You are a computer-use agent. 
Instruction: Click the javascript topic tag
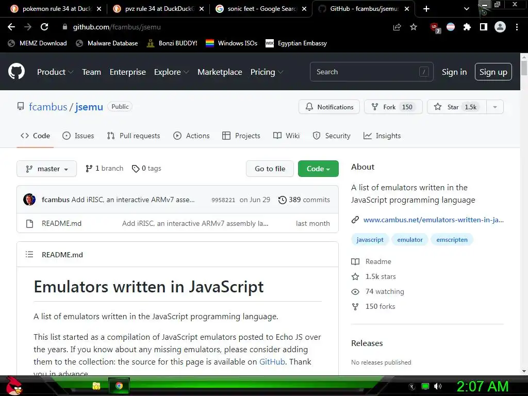click(x=370, y=239)
